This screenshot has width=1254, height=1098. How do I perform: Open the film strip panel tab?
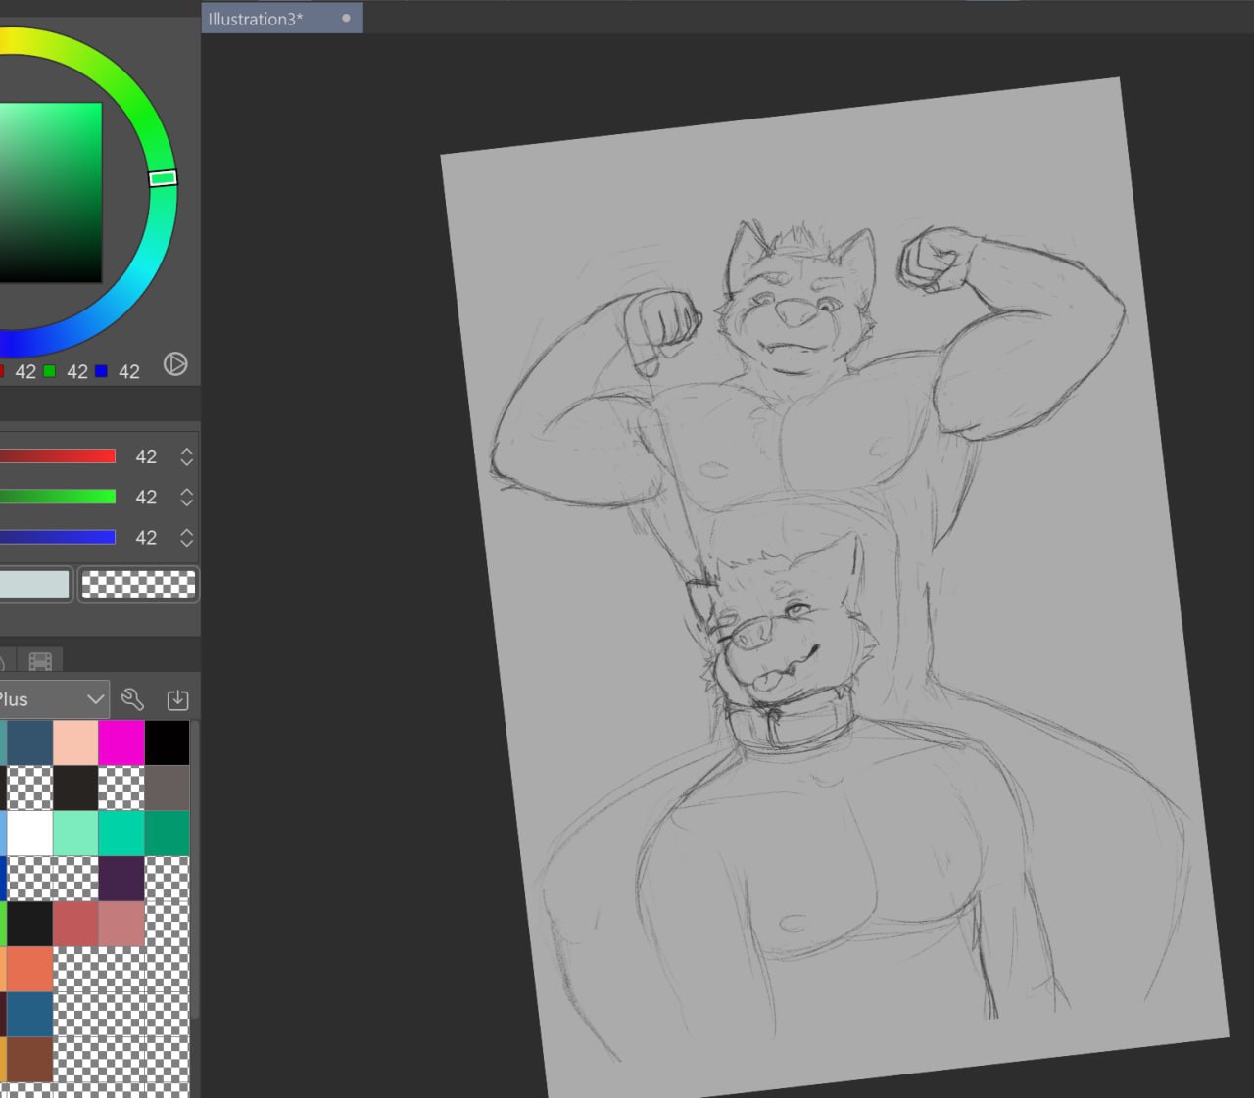(40, 662)
